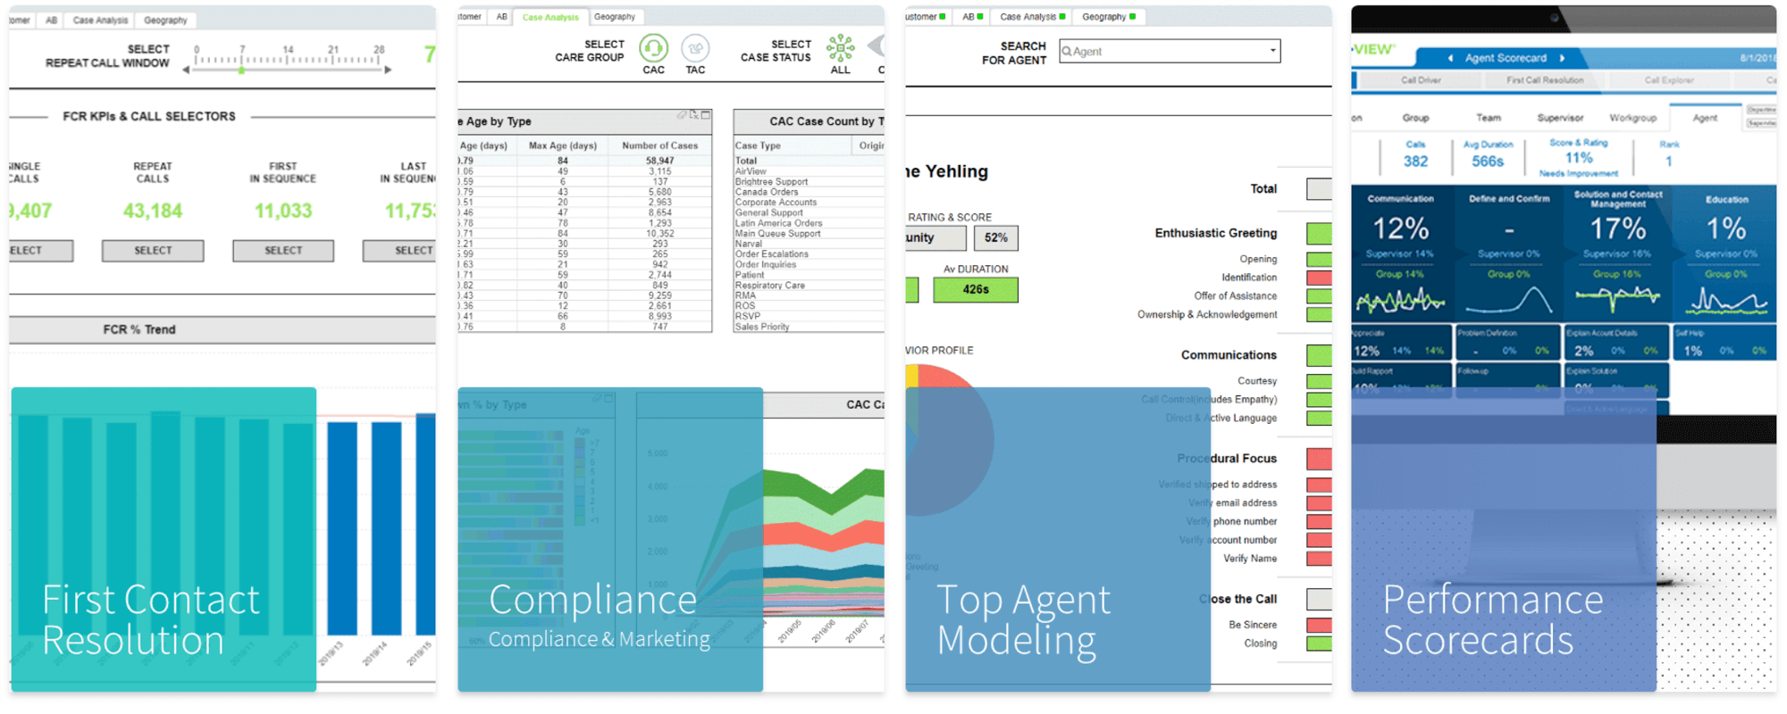Screen dimensions: 1787x714
Task: Open the First Call Resolution scorecard tab
Action: click(x=1545, y=80)
